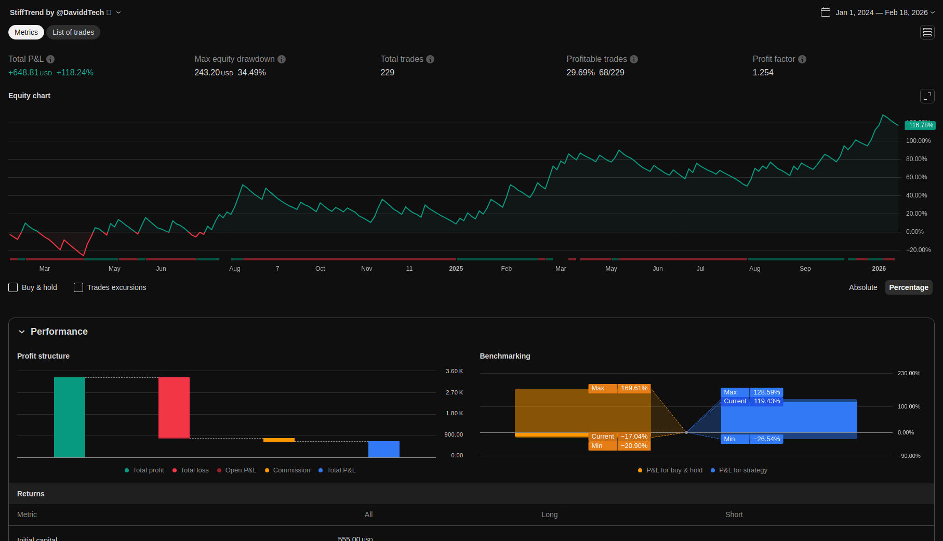Enable the Buy & hold checkbox
The width and height of the screenshot is (943, 541).
[x=14, y=287]
